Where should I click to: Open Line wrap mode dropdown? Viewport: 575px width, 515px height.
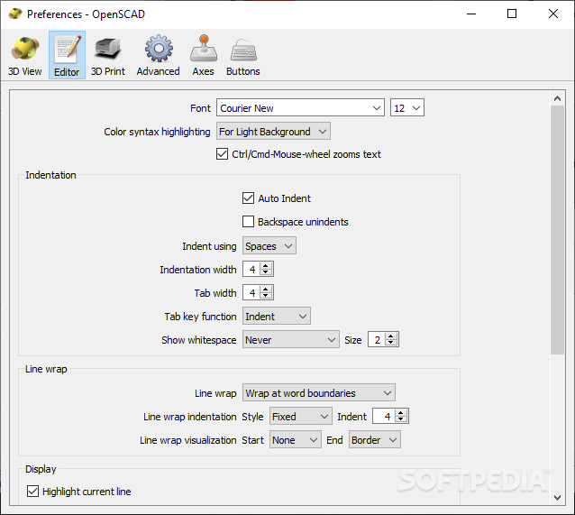tap(319, 393)
